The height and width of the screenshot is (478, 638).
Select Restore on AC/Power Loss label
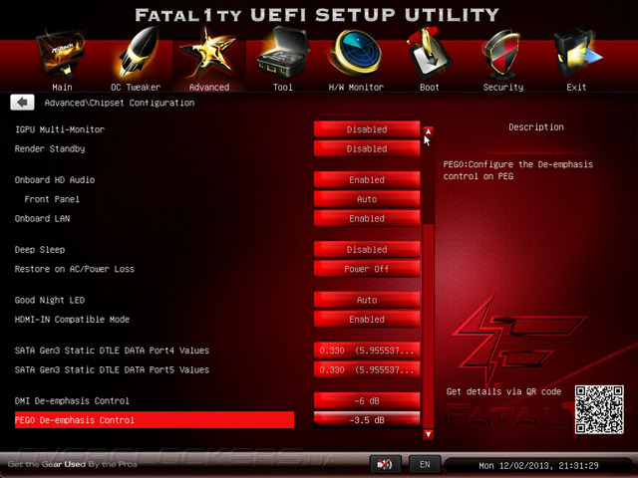(75, 269)
